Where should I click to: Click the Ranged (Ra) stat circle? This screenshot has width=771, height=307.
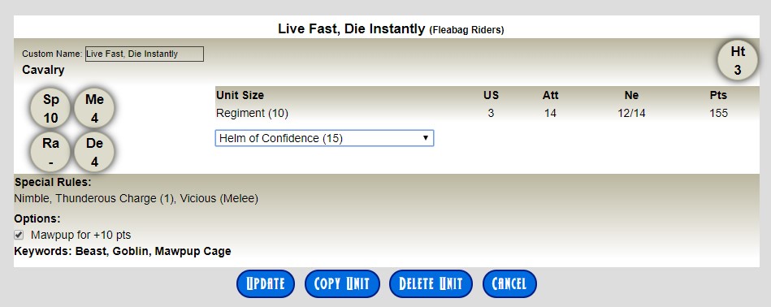click(x=50, y=152)
